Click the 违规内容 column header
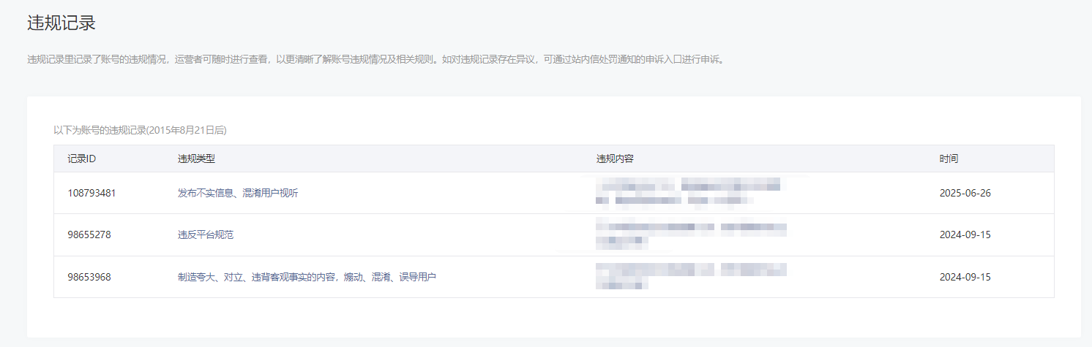This screenshot has height=347, width=1092. pos(615,159)
